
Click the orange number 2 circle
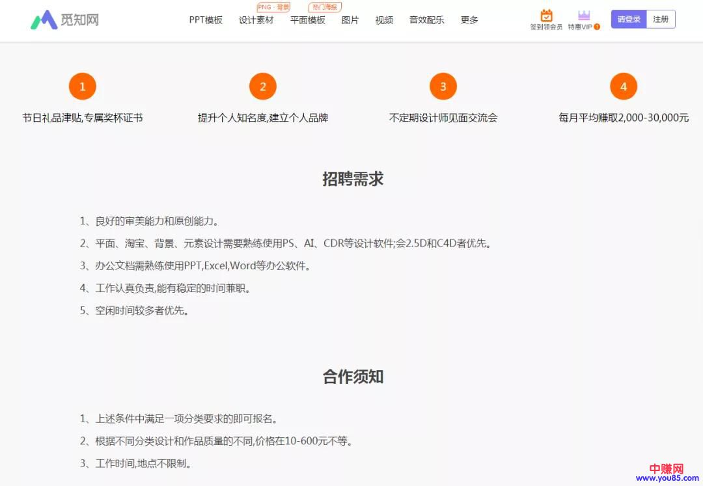pyautogui.click(x=263, y=87)
